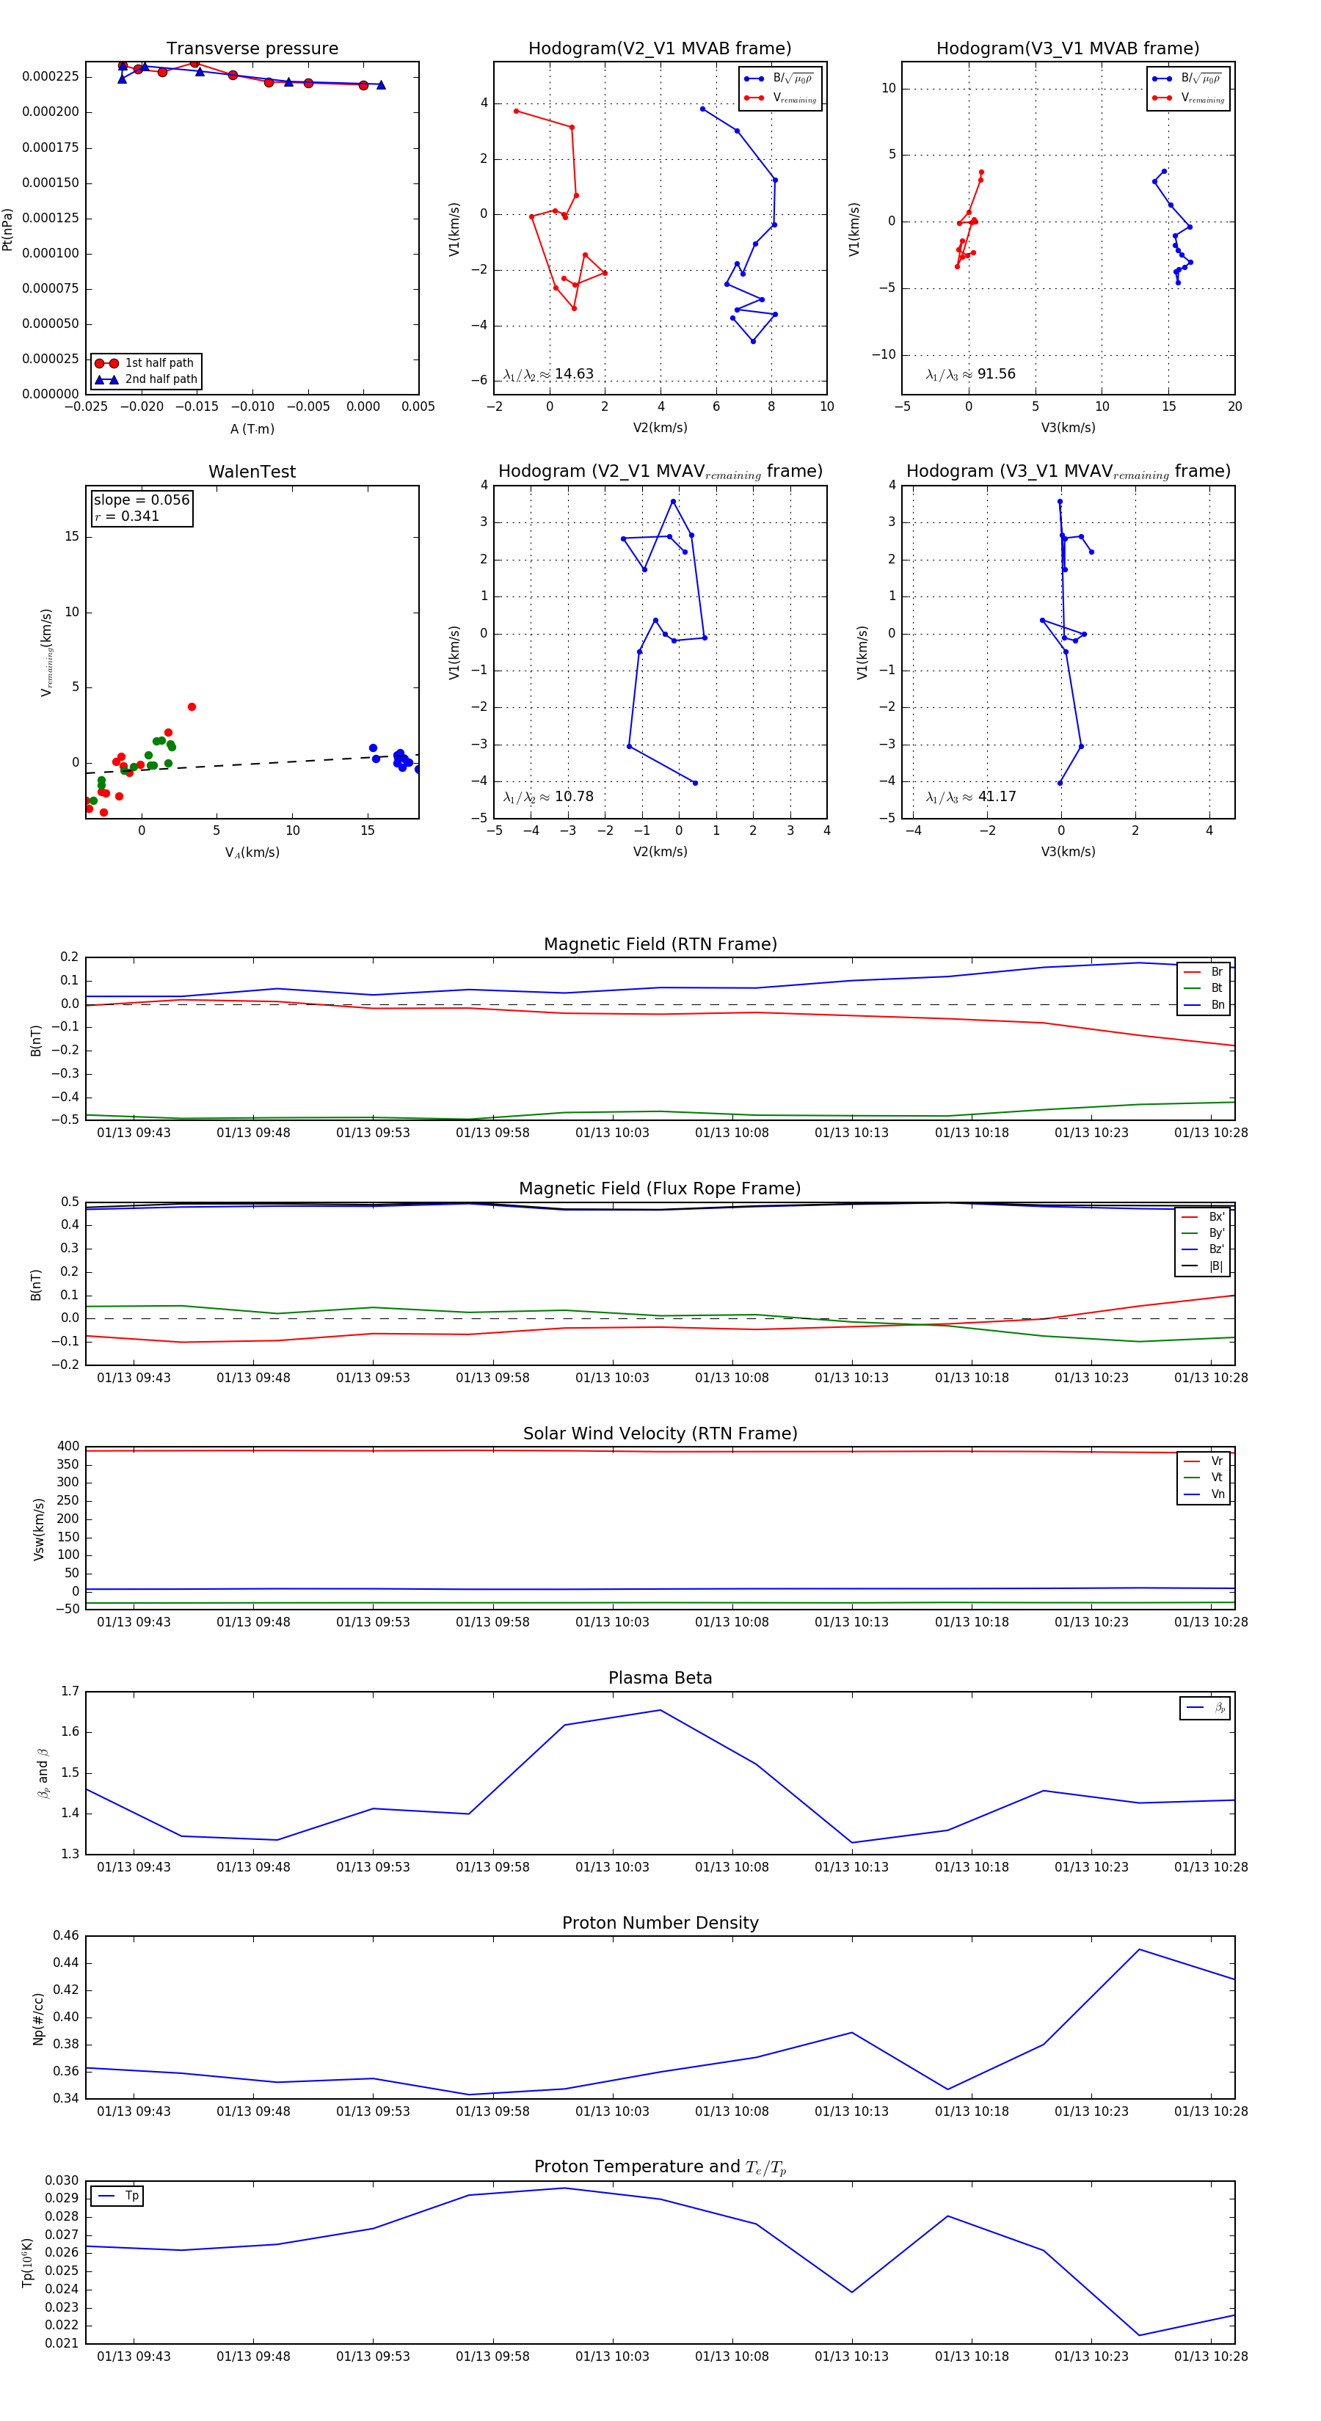Click the 'Bn' legend entry

1204,1004
